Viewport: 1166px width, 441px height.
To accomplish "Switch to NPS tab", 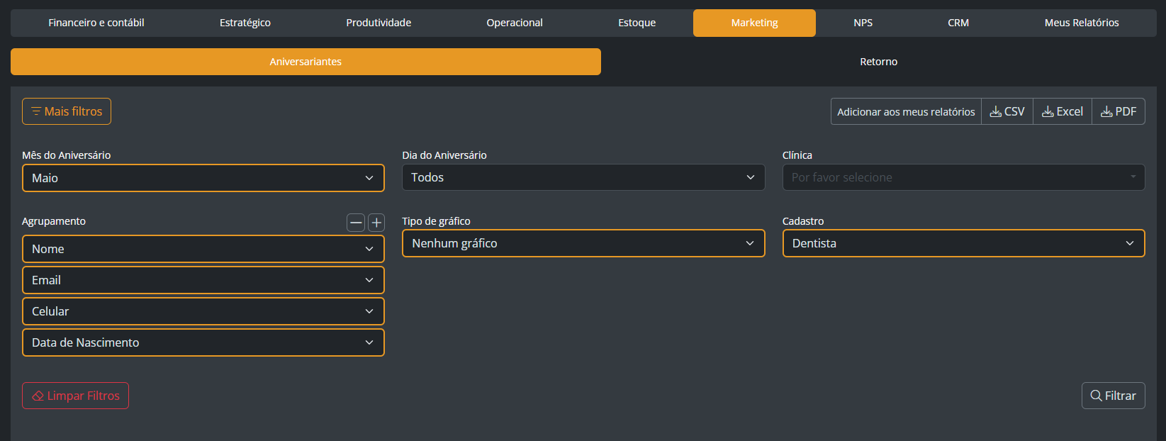I will [863, 23].
